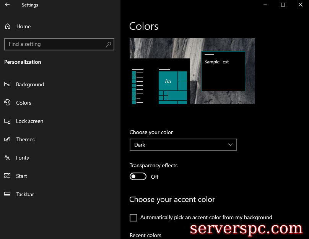Screen dimensions: 309x239
Task: Click the back arrow icon
Action: point(7,5)
